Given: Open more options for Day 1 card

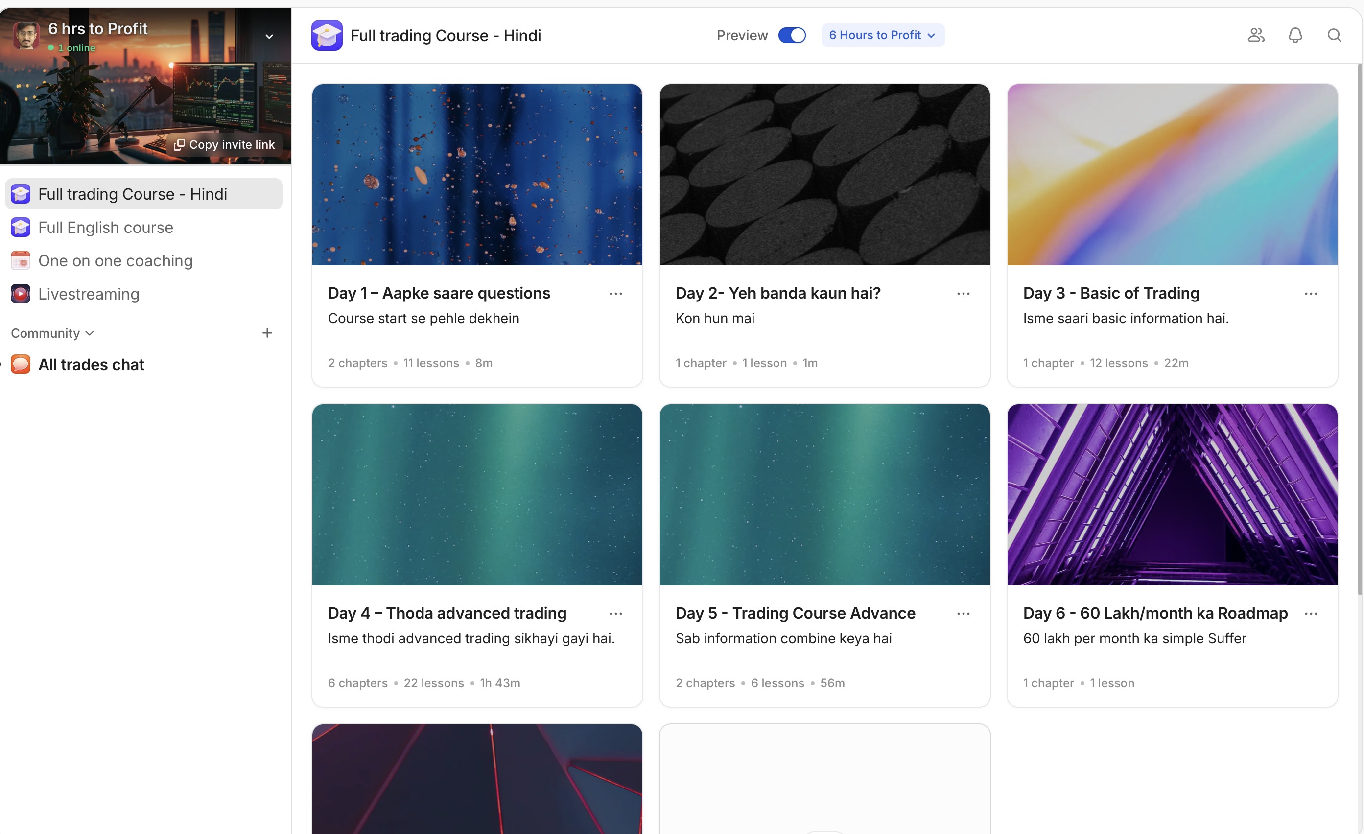Looking at the screenshot, I should [x=615, y=293].
